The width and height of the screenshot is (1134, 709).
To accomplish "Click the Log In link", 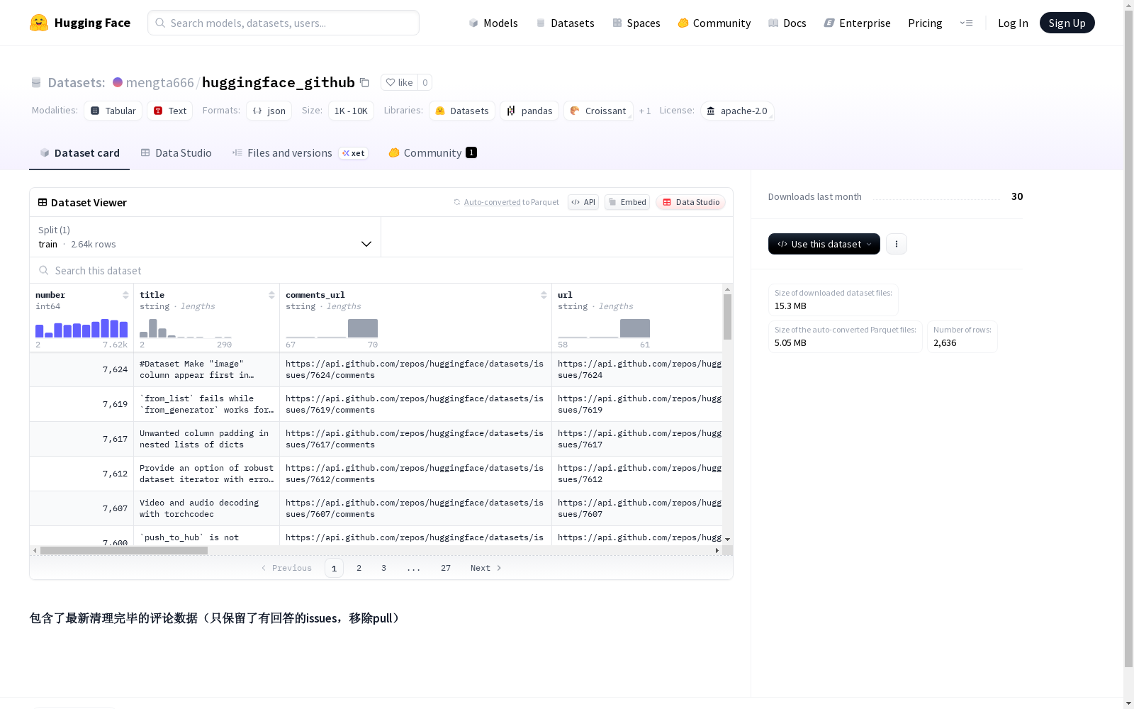I will pyautogui.click(x=1013, y=23).
